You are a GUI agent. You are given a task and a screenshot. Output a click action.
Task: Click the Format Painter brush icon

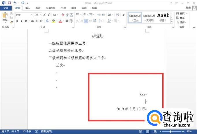(11, 22)
